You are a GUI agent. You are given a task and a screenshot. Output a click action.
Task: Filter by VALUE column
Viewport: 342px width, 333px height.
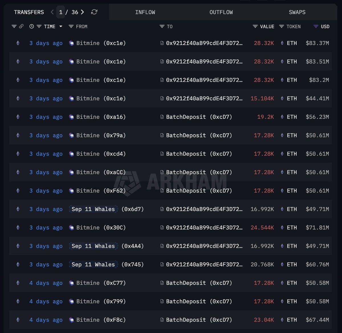pyautogui.click(x=255, y=26)
